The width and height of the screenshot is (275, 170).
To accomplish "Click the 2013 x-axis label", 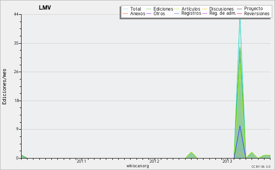I will [227, 161].
